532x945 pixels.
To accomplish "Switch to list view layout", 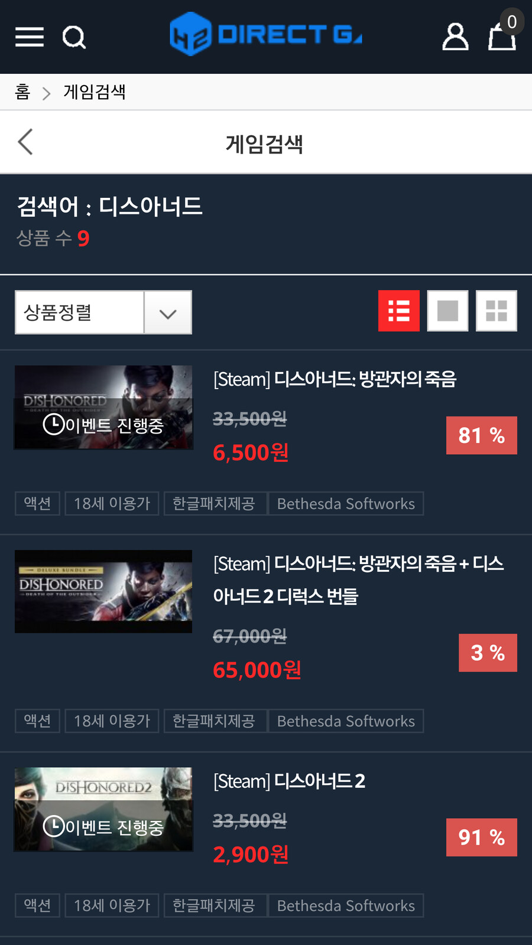I will point(399,311).
